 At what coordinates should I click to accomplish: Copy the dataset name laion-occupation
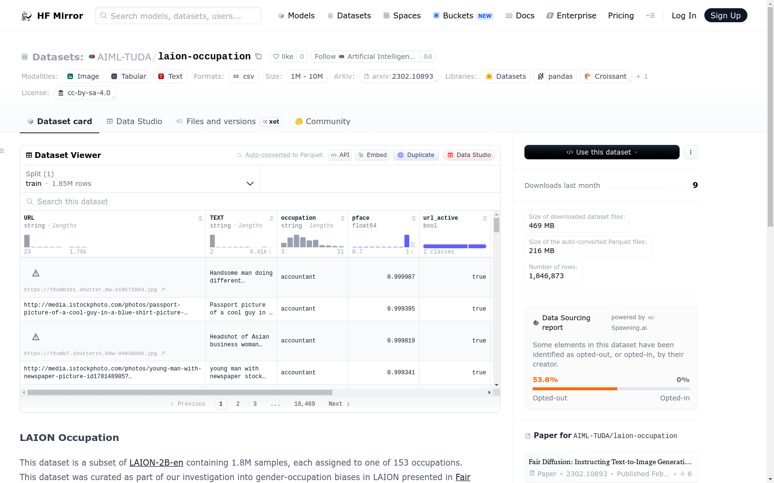[258, 57]
